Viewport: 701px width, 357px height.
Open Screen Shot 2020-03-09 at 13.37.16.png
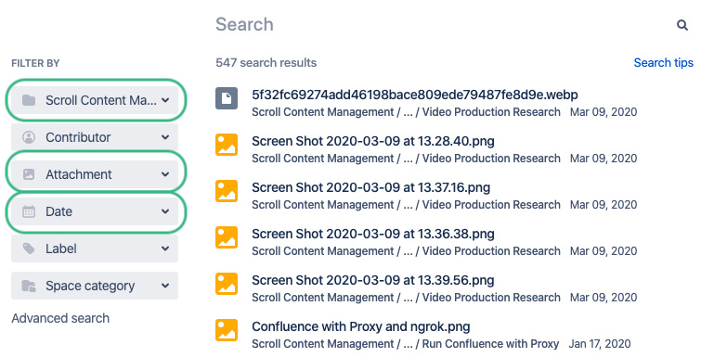[371, 187]
